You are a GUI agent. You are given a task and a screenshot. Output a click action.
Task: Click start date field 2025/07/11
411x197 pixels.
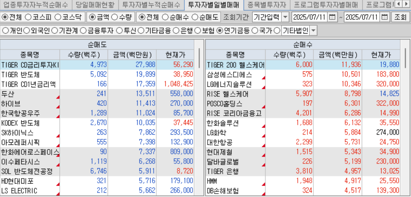pyautogui.click(x=310, y=18)
